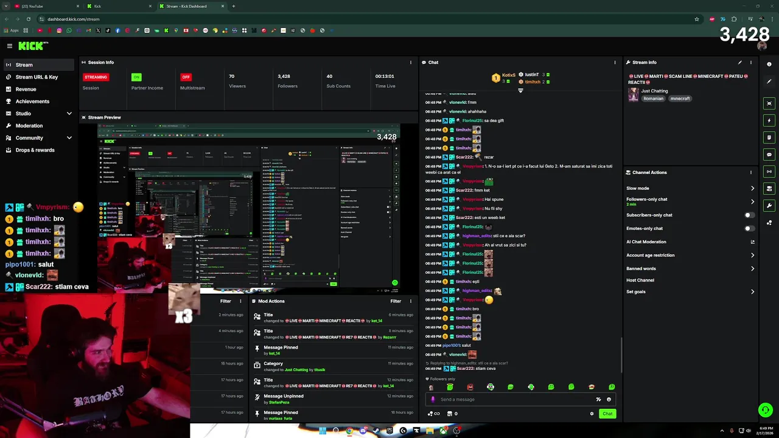
Task: Click the chat bubble icon in right sidebar
Action: [769, 155]
